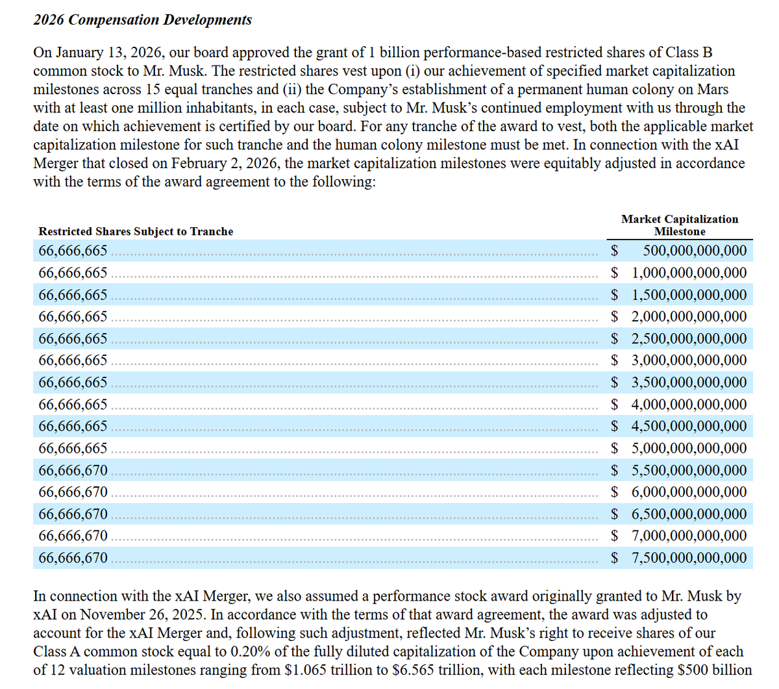Select the 2,500,000,000,000 milestone value

point(689,338)
